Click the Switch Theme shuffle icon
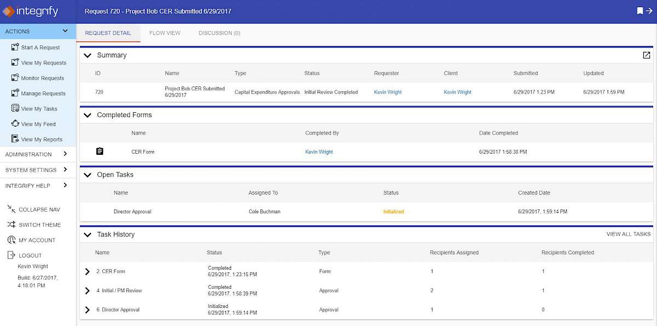The image size is (657, 326). (x=11, y=224)
